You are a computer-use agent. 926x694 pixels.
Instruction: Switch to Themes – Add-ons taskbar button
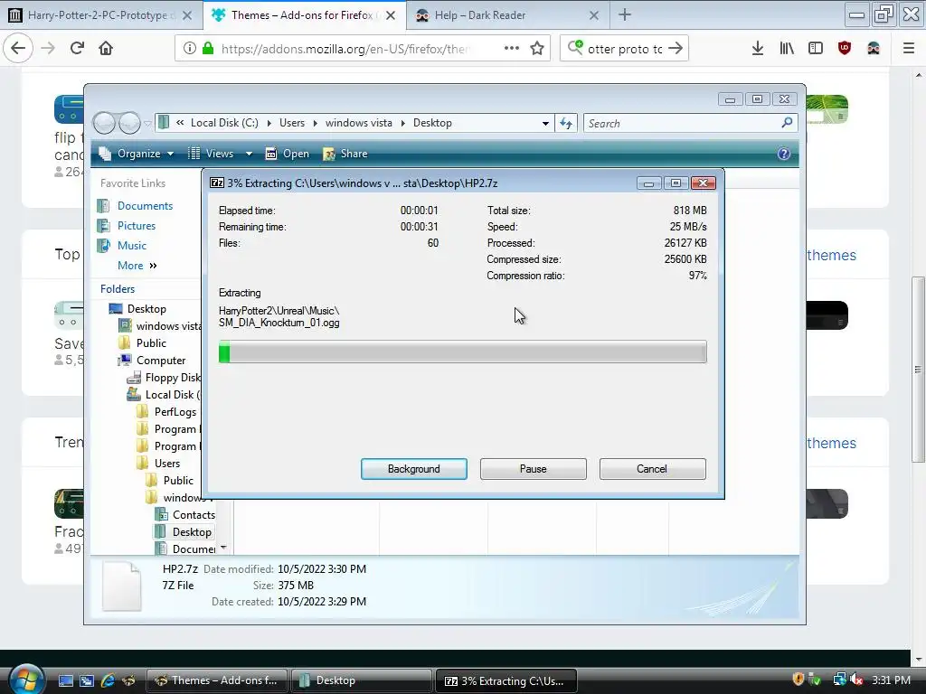(x=217, y=680)
